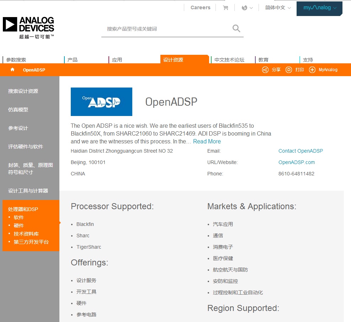Click the Contact OpenADSP email link

pos(301,151)
